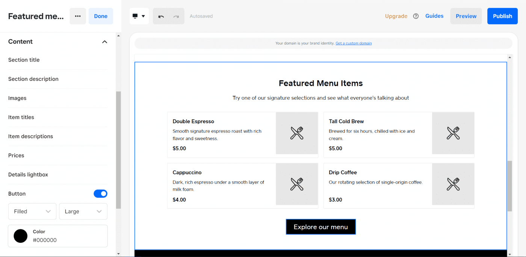Click the Preview button

(466, 16)
